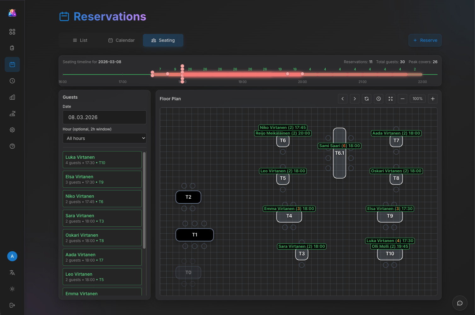Viewport: 475px width, 315px height.
Task: Open Settings via the gear icon
Action: pos(12,130)
